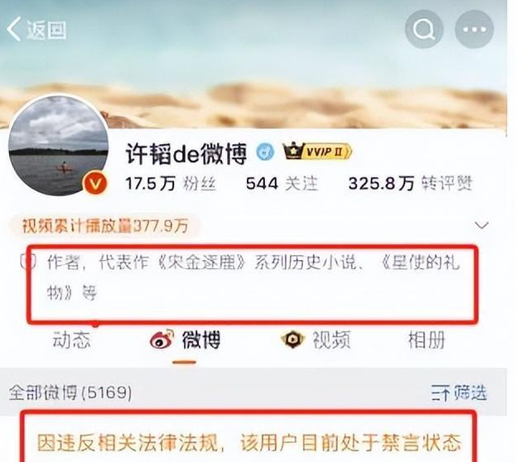Select the 视频 tab label
Viewport: 516px width, 462px height.
pyautogui.click(x=331, y=340)
